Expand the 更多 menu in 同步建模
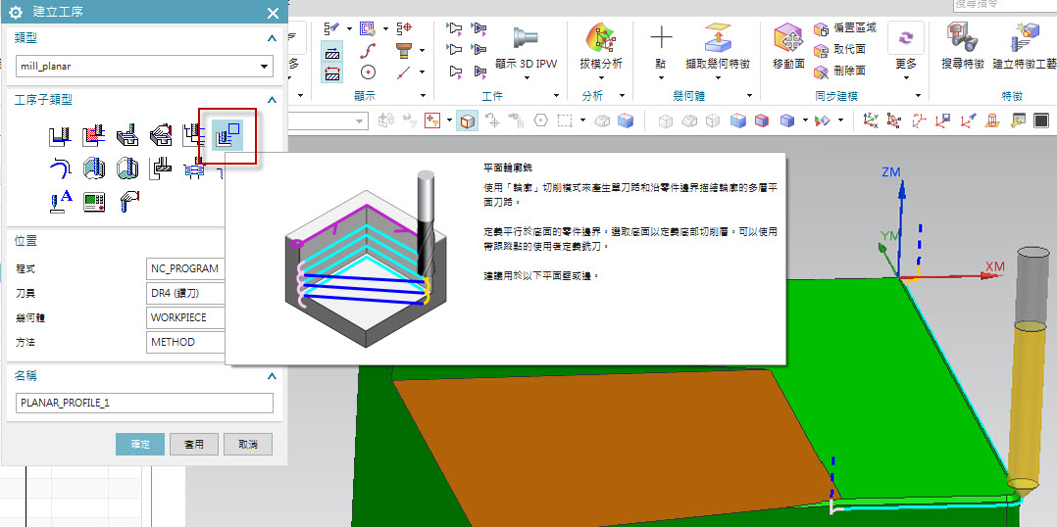 (906, 64)
